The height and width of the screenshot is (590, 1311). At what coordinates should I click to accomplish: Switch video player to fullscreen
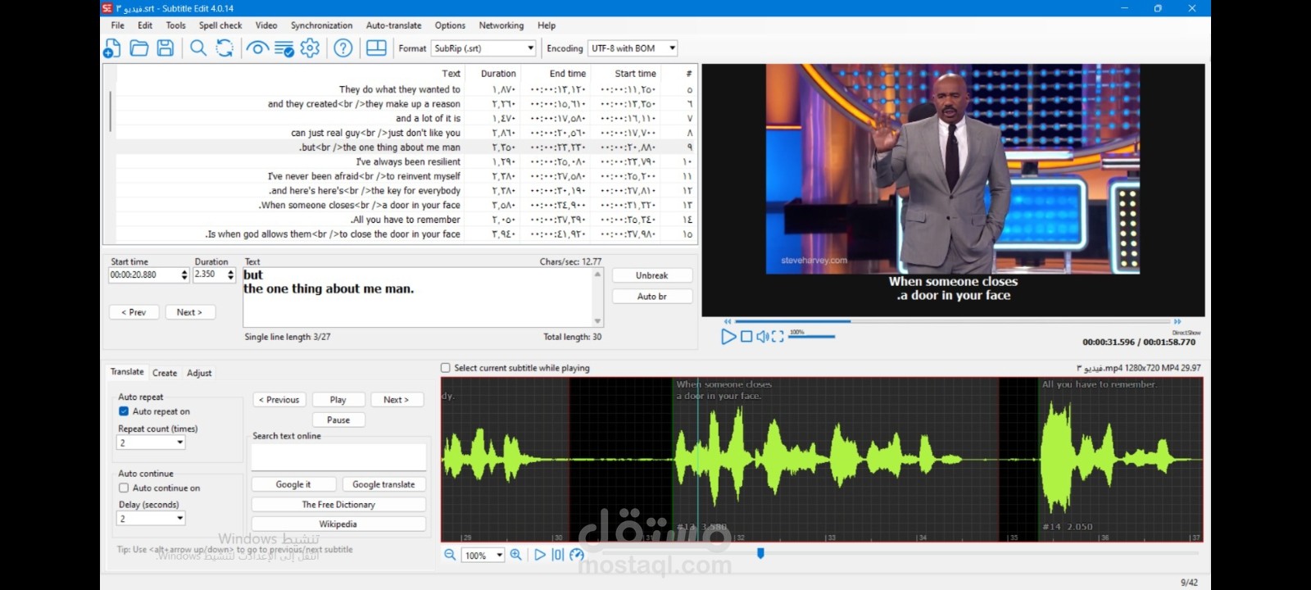[778, 336]
